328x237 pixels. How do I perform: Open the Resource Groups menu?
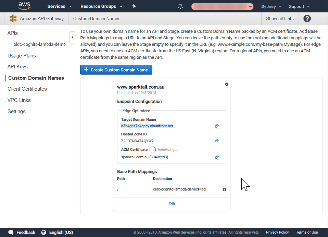coord(101,6)
